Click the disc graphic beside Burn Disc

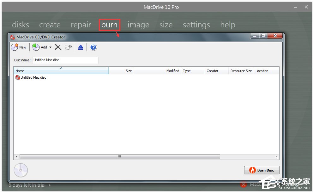[21, 170]
